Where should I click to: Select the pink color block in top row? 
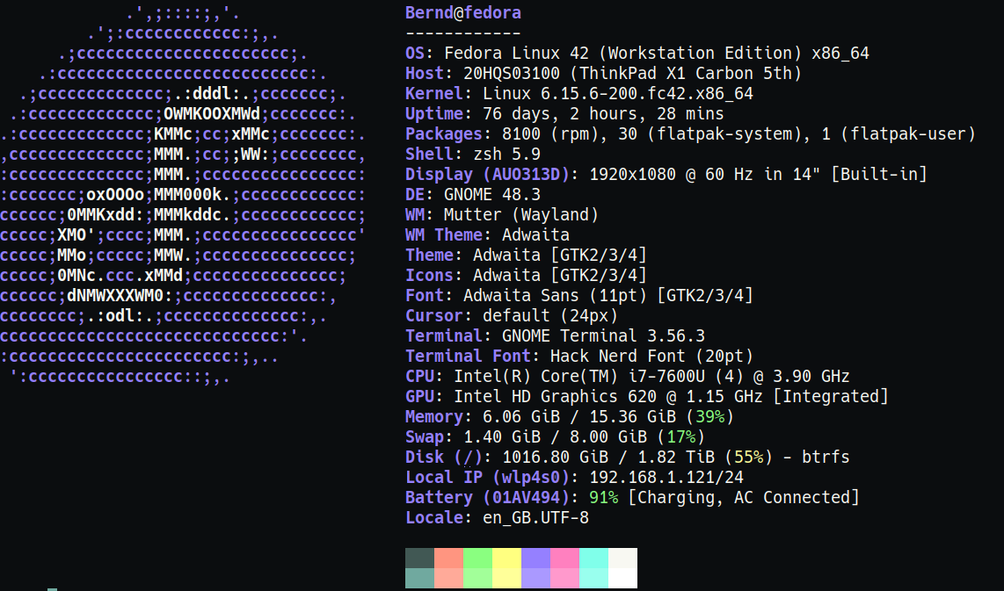click(564, 558)
